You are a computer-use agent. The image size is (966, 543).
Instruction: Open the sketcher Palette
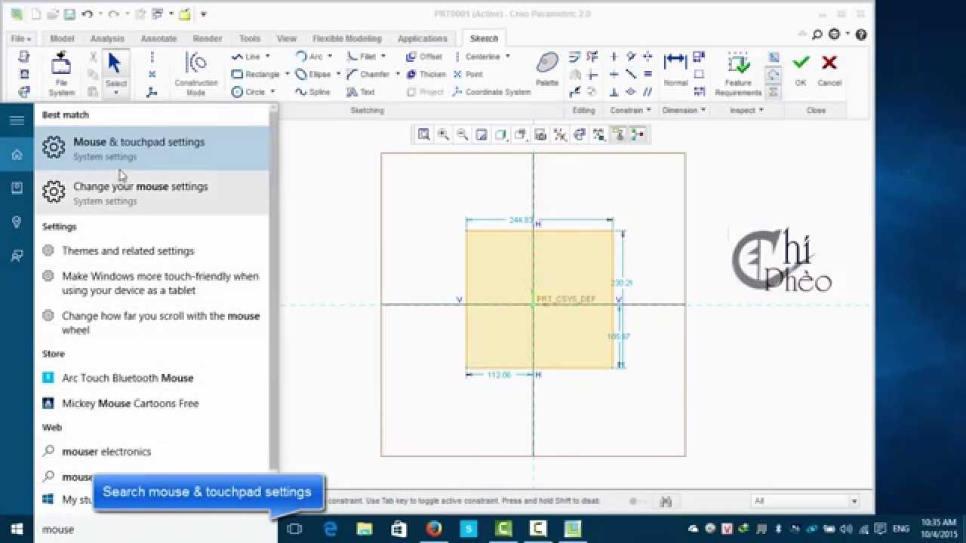(x=547, y=69)
